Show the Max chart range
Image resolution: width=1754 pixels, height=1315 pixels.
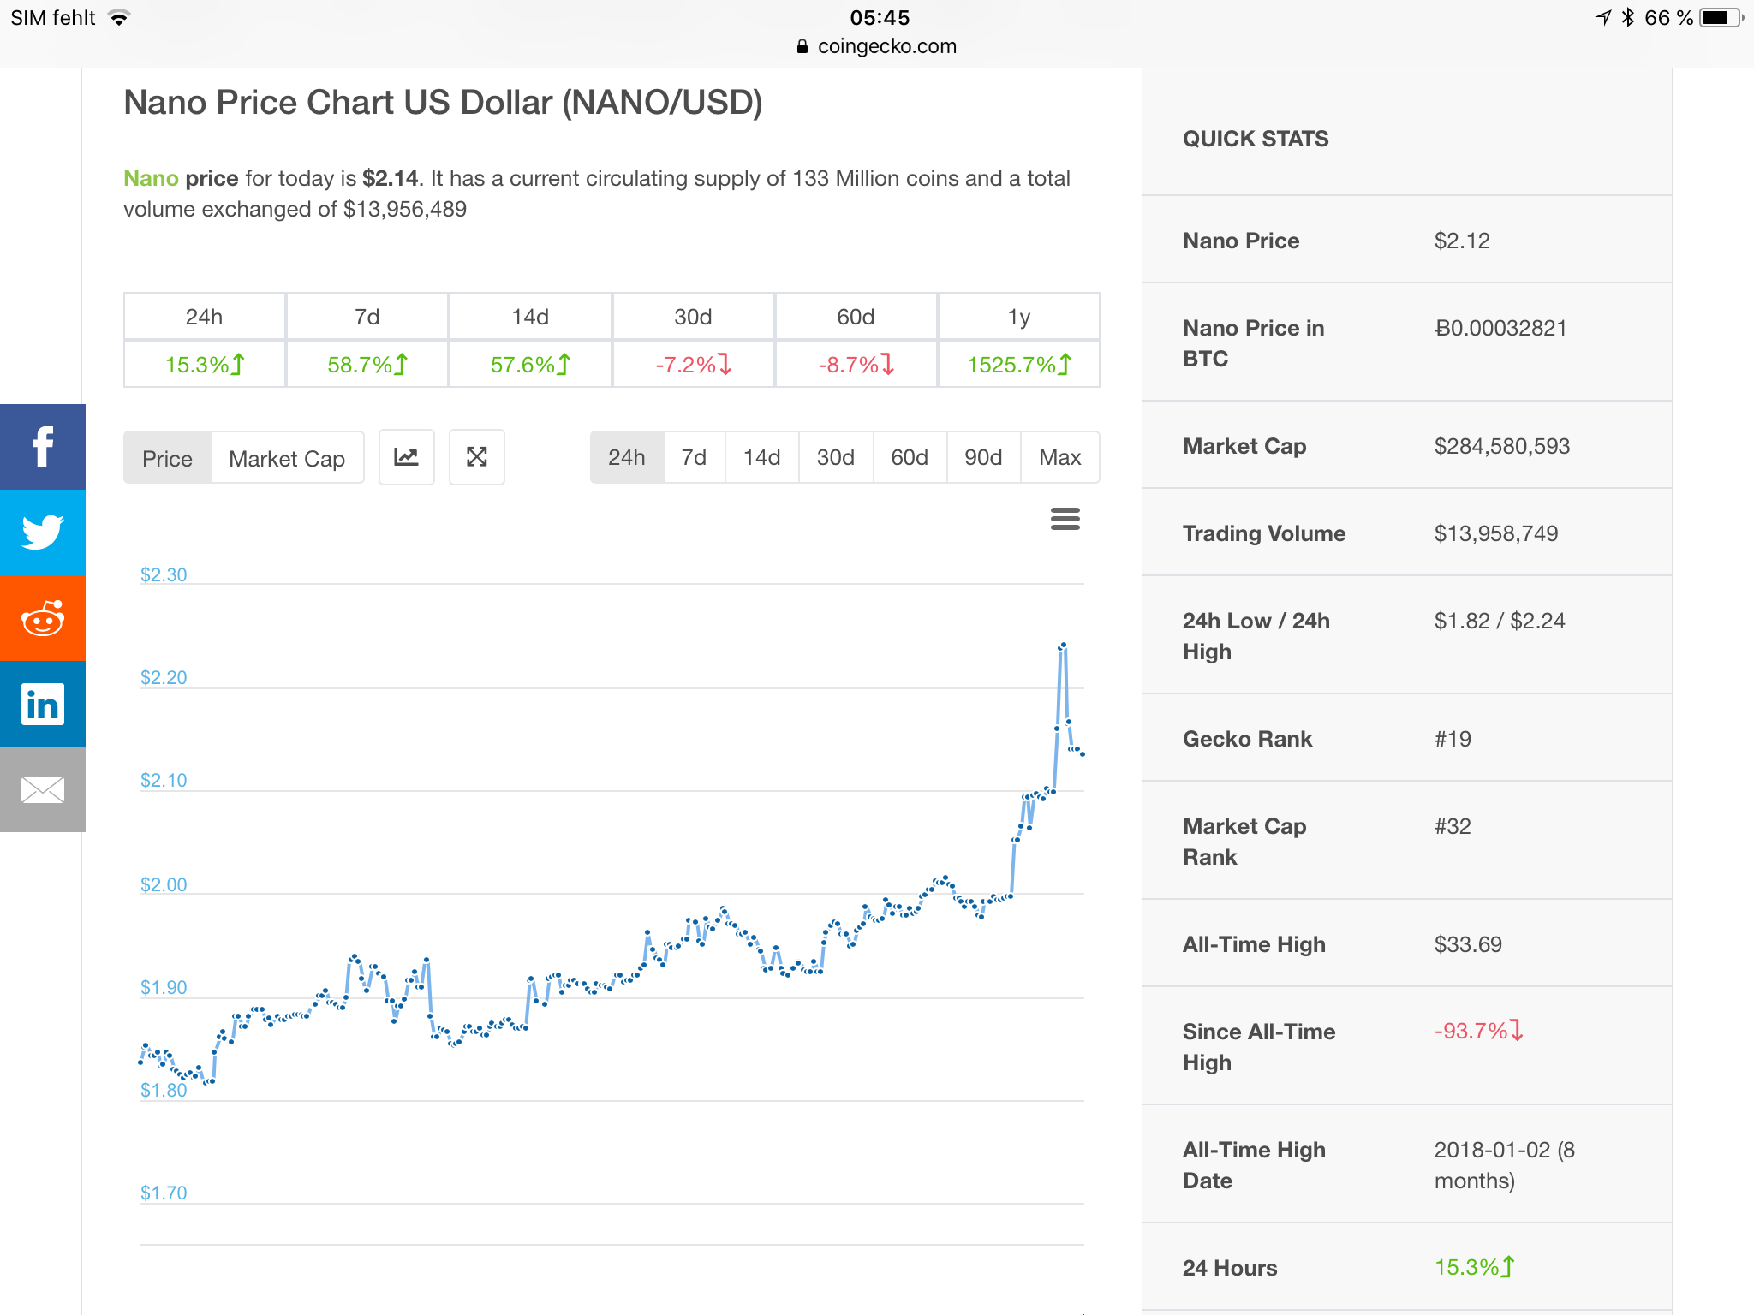(x=1059, y=457)
